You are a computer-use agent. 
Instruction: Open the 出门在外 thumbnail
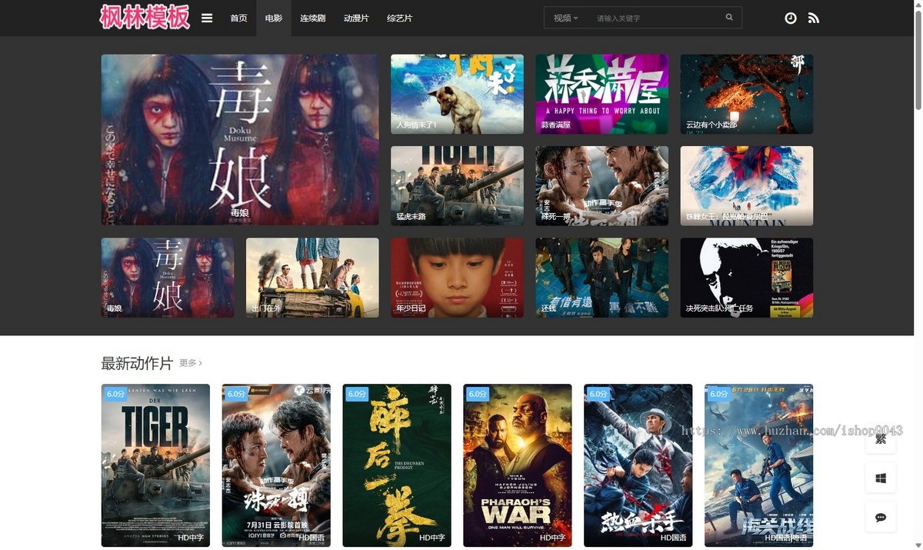click(x=312, y=278)
